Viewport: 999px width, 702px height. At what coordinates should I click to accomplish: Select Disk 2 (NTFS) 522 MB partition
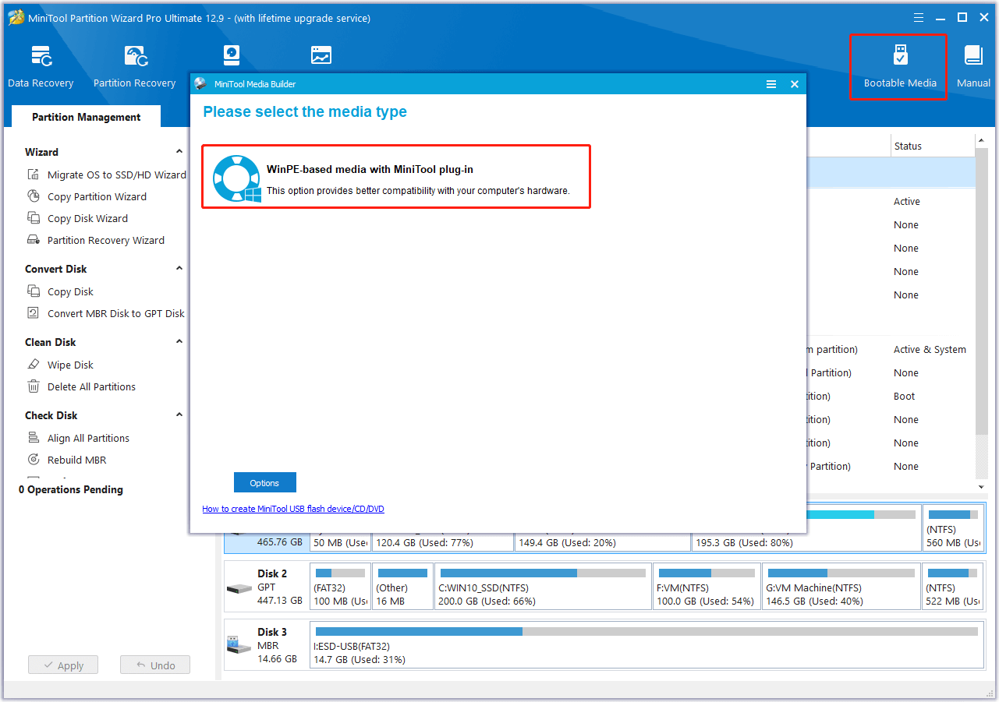click(953, 587)
